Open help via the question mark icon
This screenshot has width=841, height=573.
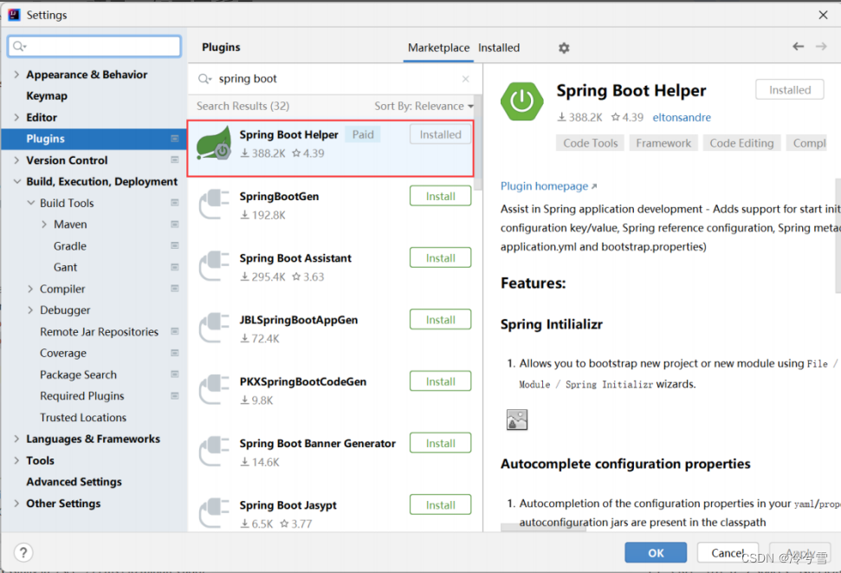pyautogui.click(x=23, y=552)
